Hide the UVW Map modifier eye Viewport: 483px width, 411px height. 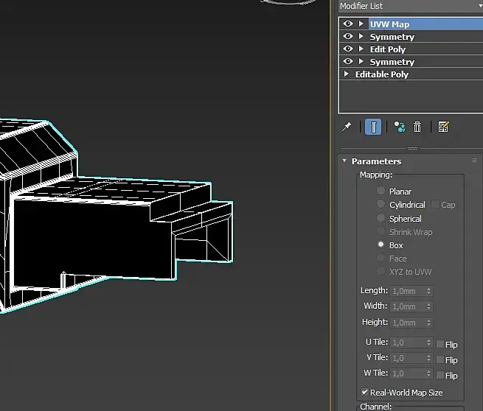pyautogui.click(x=348, y=24)
